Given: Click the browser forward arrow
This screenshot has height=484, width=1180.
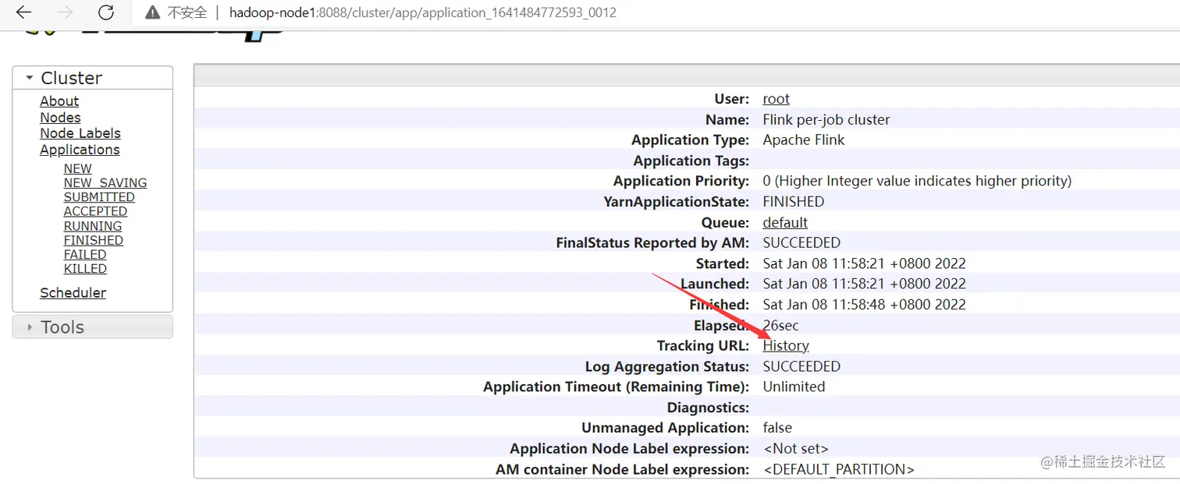Looking at the screenshot, I should pyautogui.click(x=66, y=12).
